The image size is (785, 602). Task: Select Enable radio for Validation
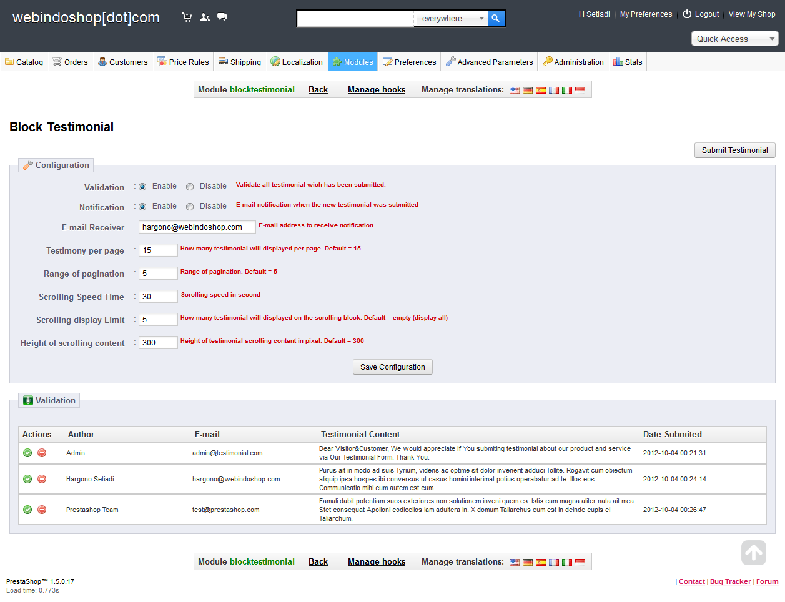click(142, 187)
